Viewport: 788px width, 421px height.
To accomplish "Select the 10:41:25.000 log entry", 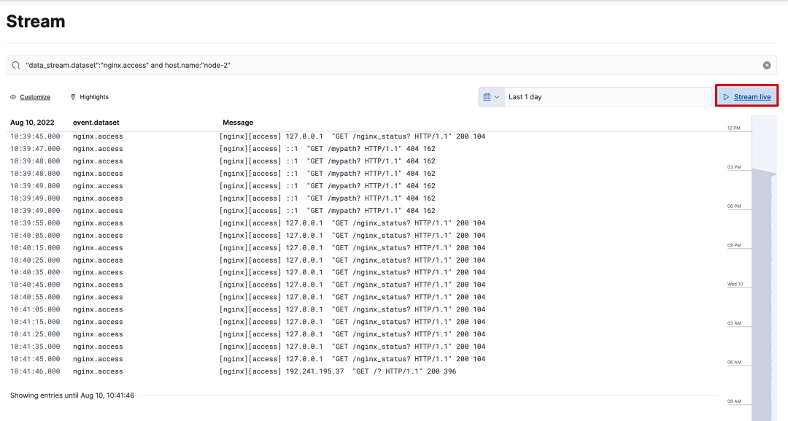I will (x=363, y=334).
